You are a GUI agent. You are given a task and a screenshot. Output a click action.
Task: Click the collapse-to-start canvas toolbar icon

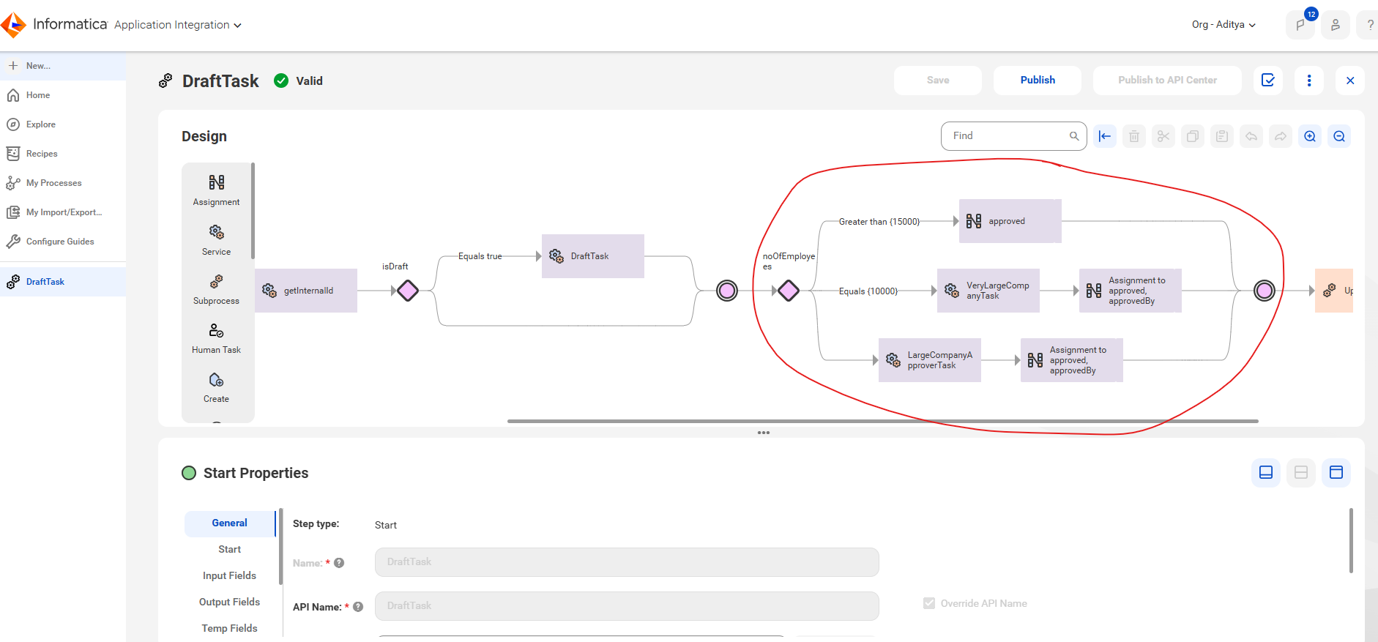click(x=1105, y=136)
